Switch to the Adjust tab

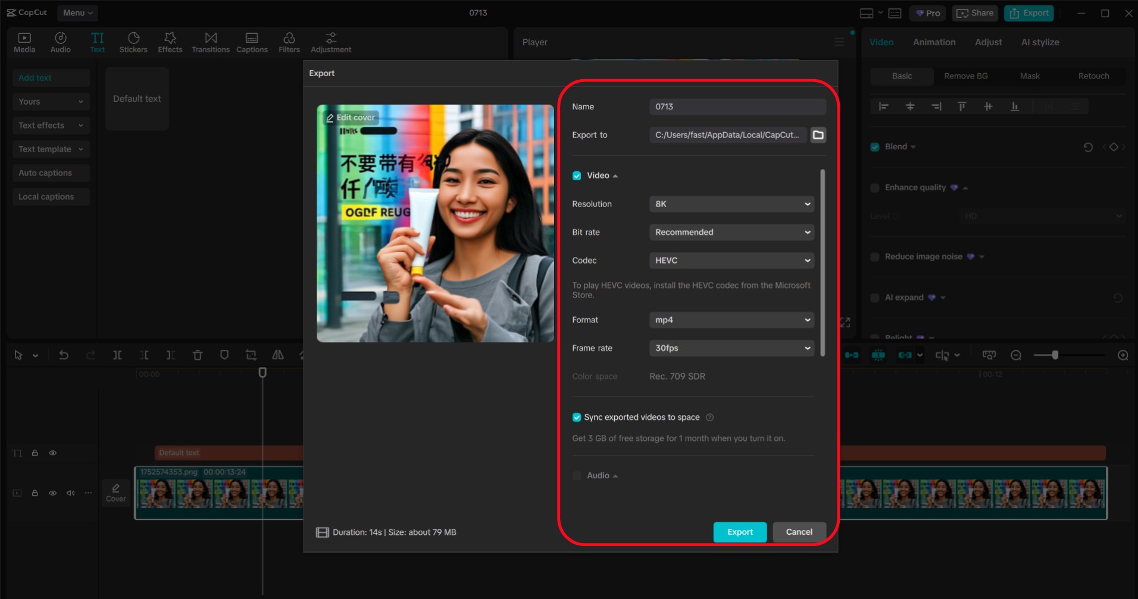(x=988, y=42)
